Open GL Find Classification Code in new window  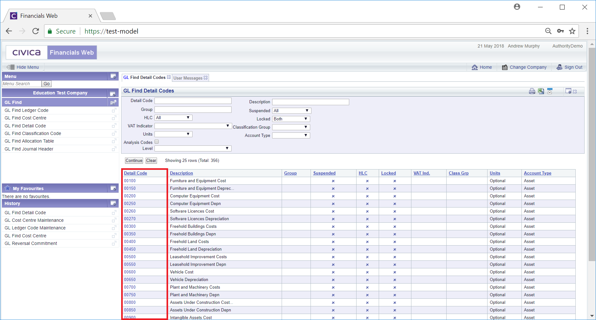114,133
